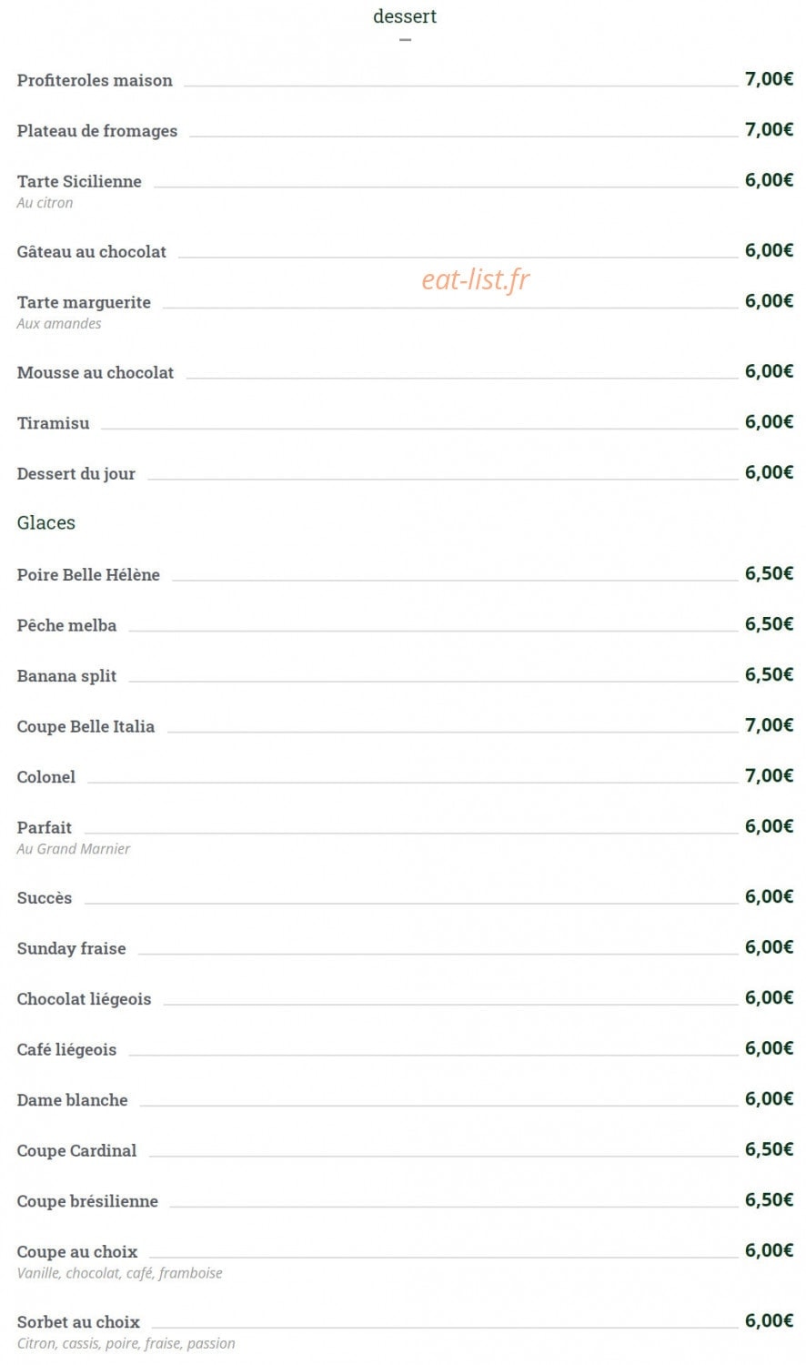
Task: Click the dessert heading at top
Action: (x=405, y=16)
